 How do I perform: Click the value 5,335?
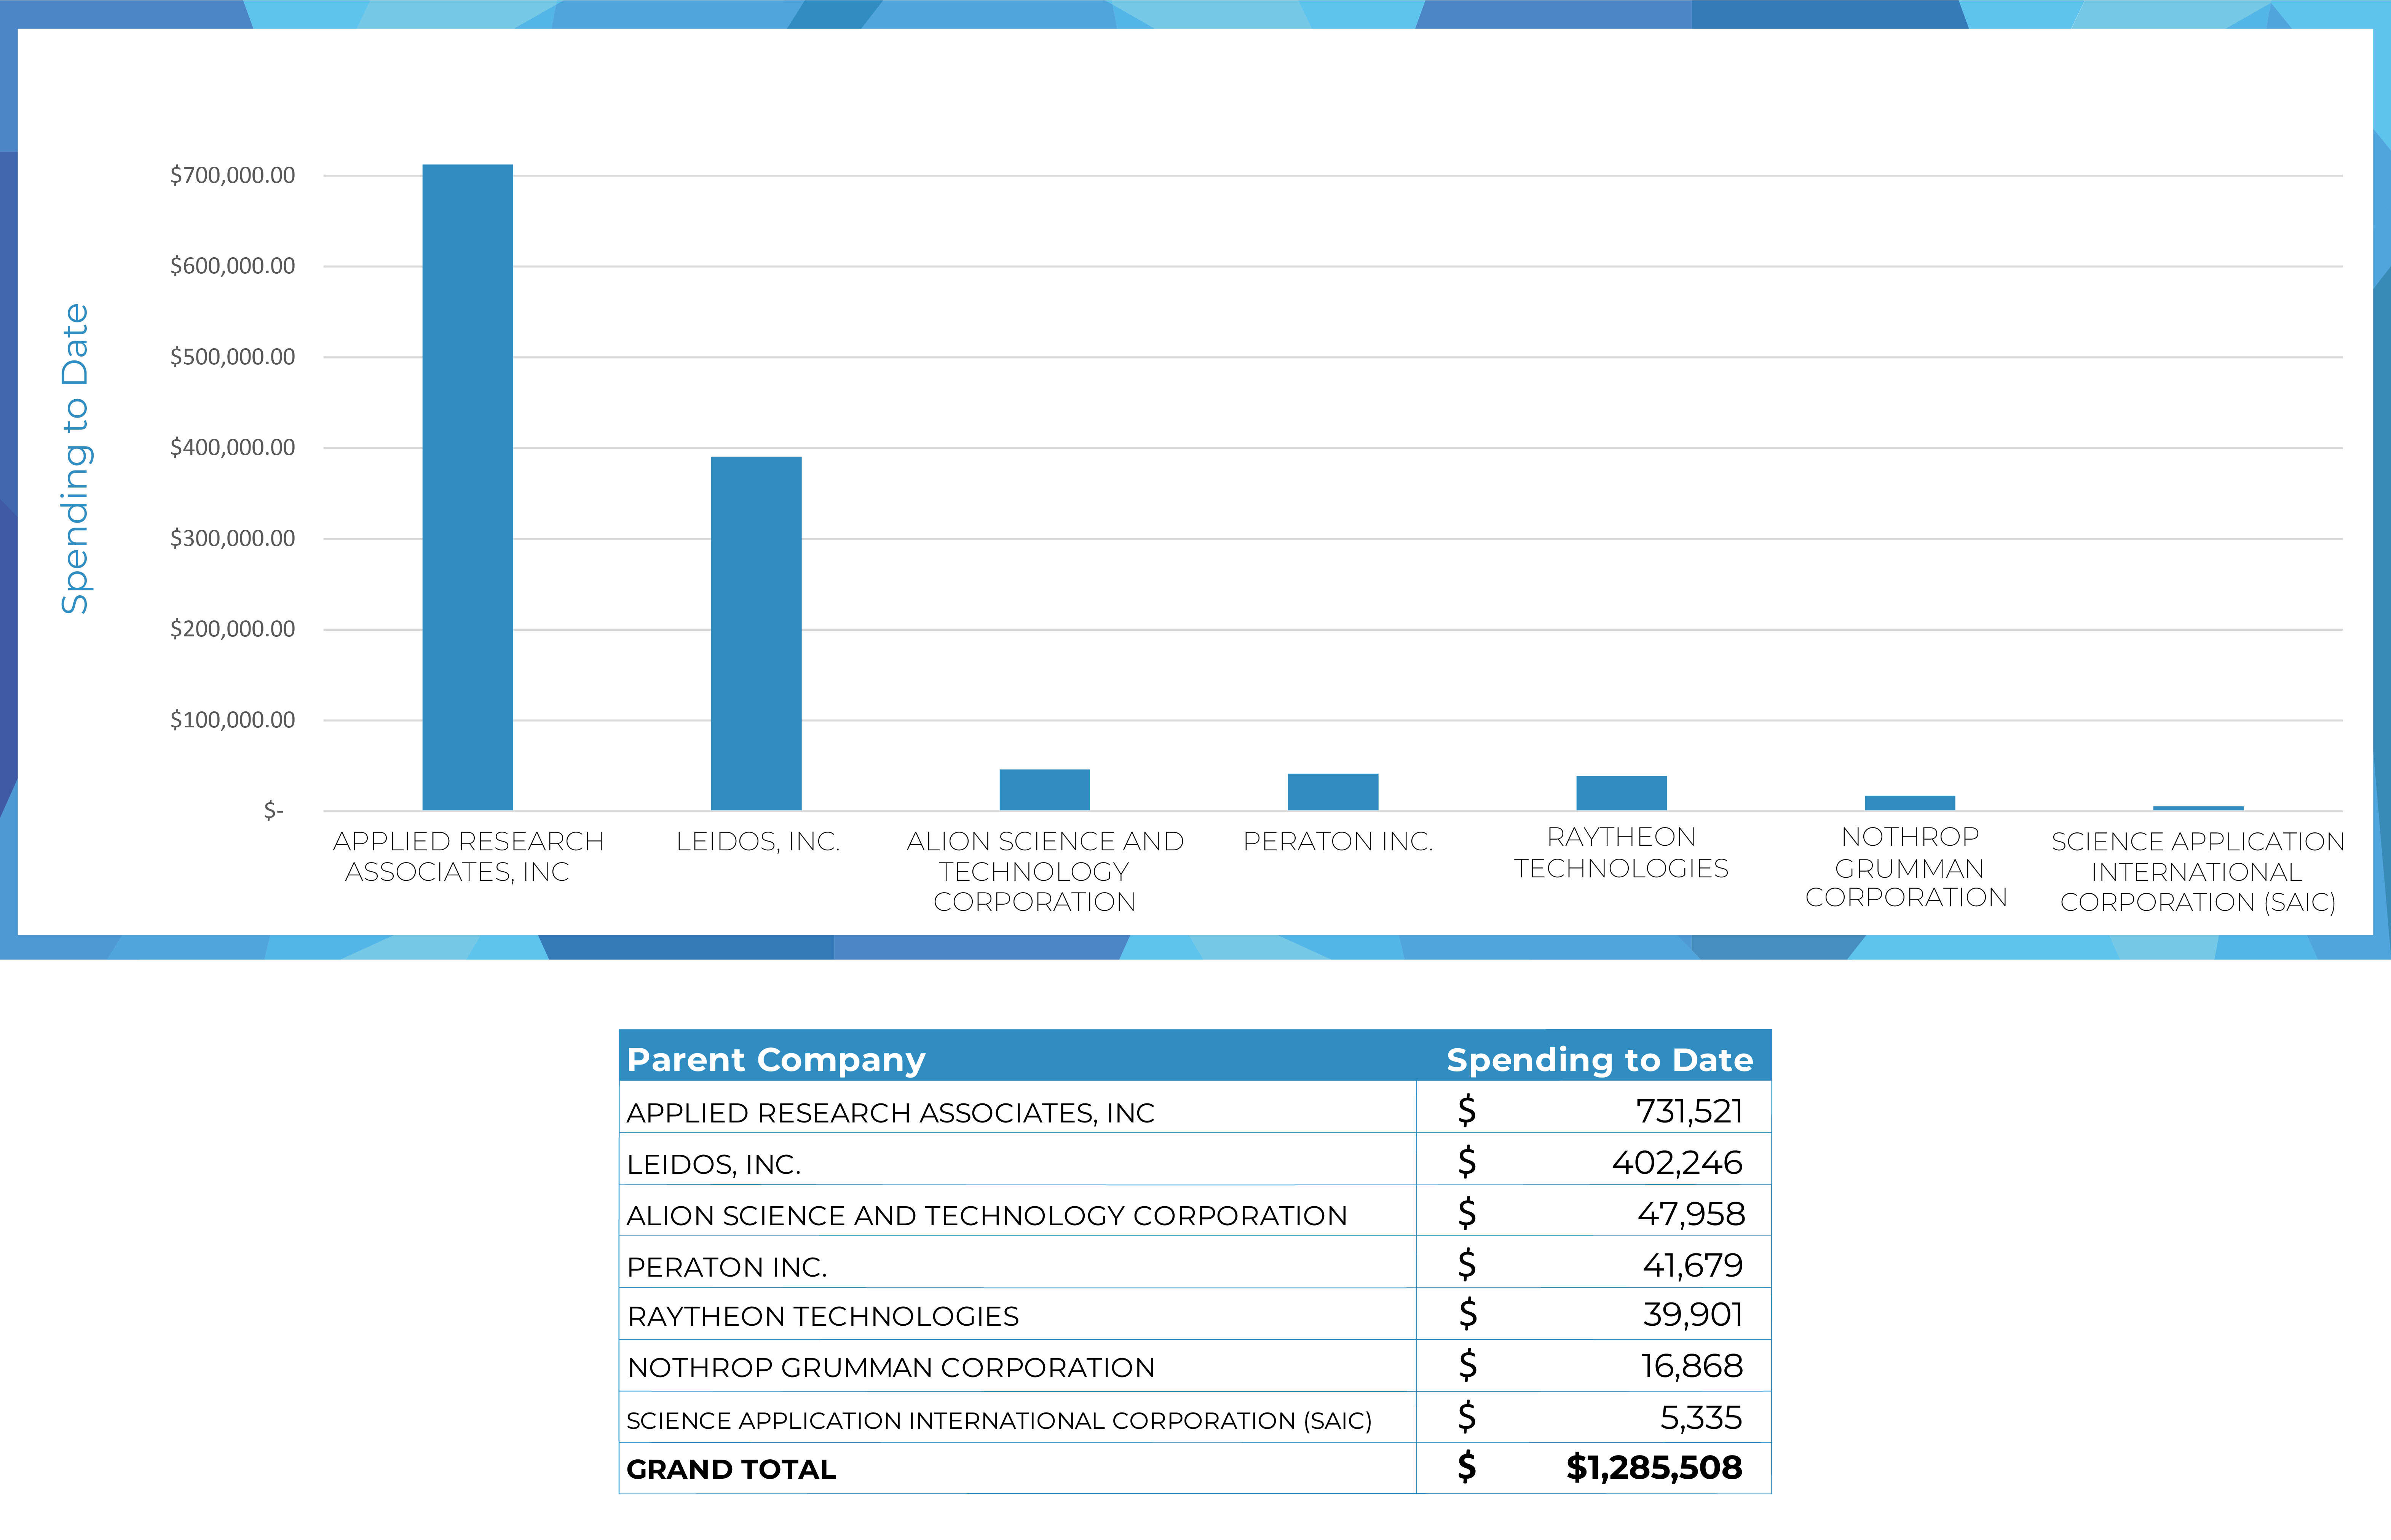pyautogui.click(x=1701, y=1417)
